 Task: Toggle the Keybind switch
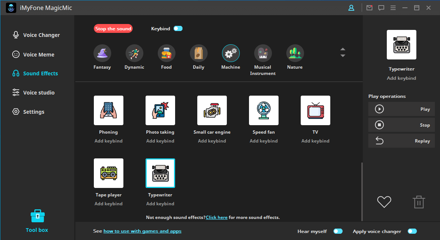[x=178, y=28]
